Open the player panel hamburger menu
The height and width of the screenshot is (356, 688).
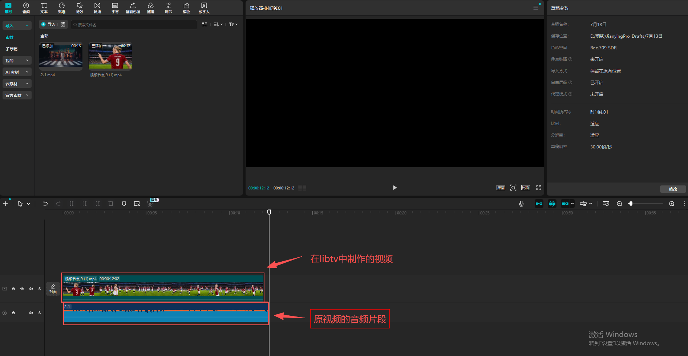pyautogui.click(x=536, y=8)
